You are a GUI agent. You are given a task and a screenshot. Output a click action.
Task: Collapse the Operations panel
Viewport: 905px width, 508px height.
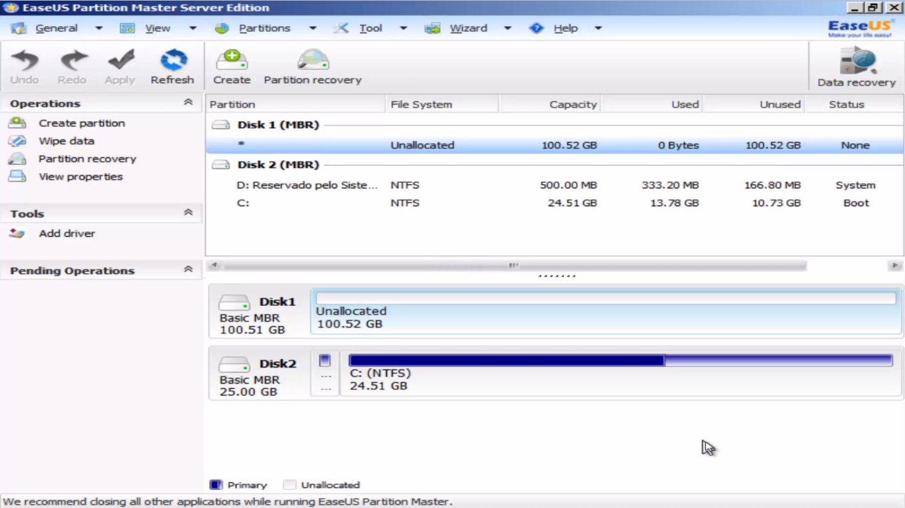point(188,102)
